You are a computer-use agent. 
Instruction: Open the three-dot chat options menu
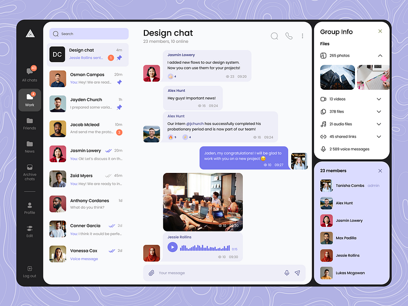point(302,36)
